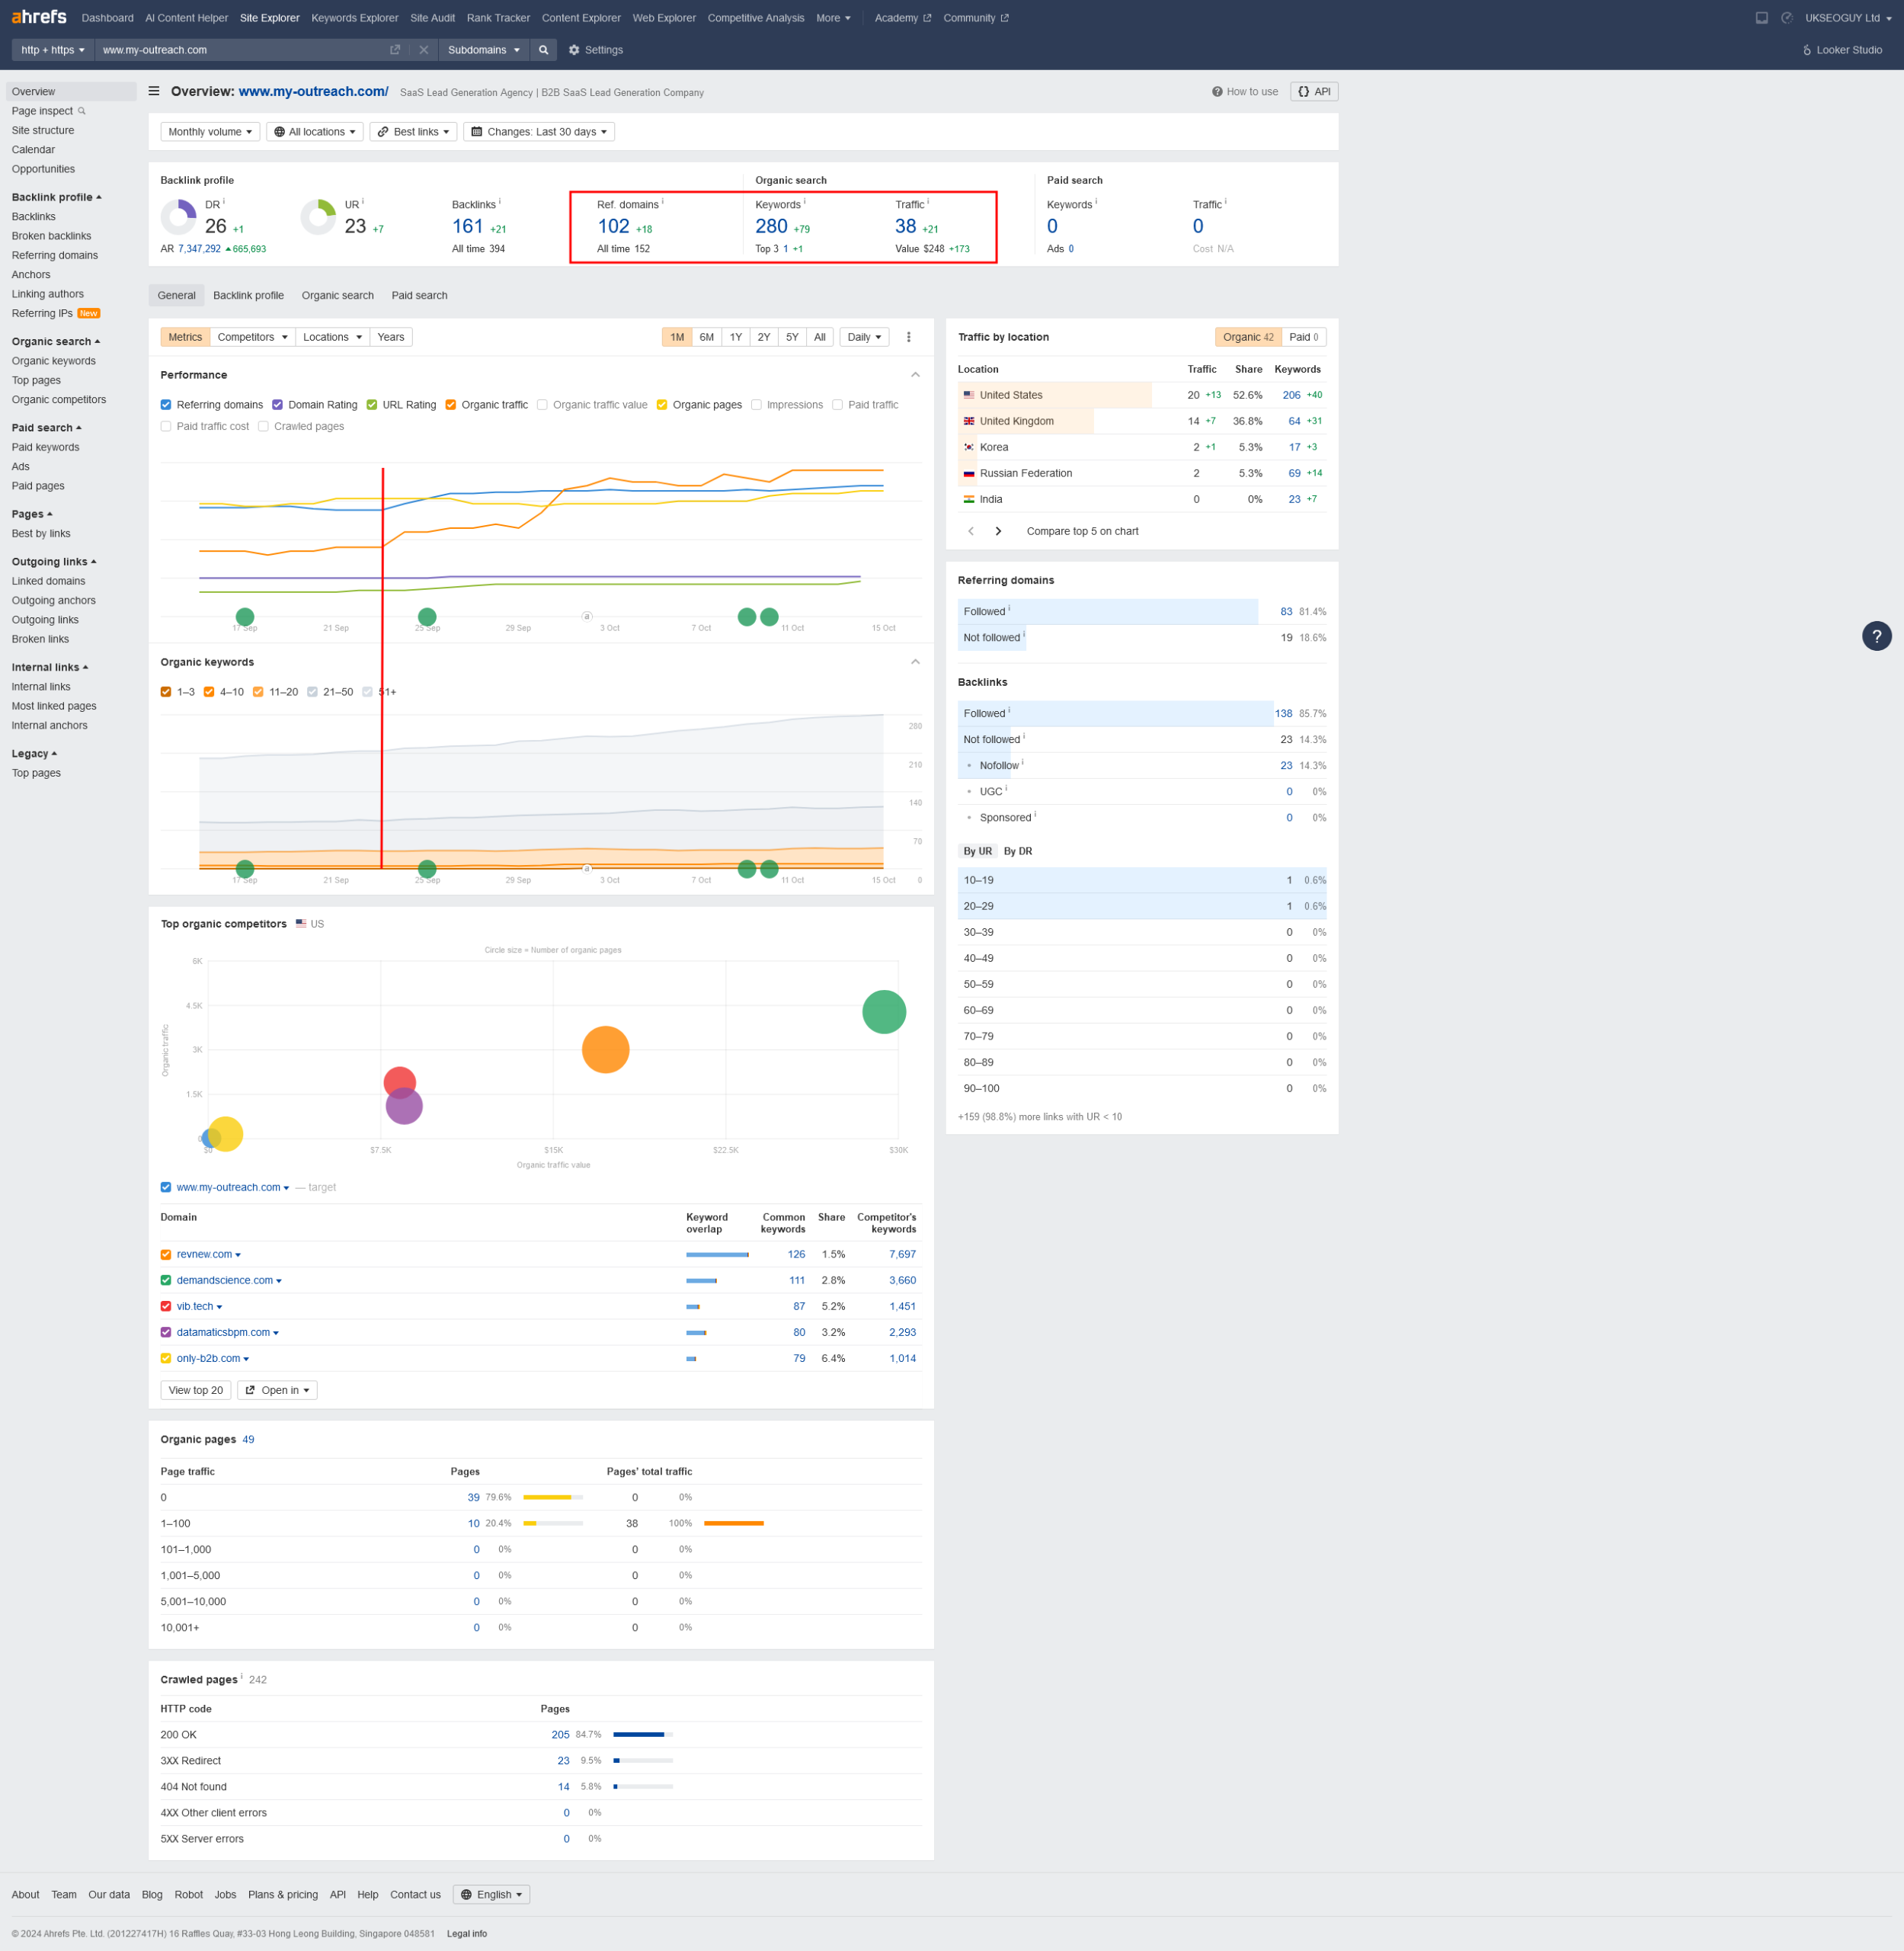
Task: Open Referring domains in sidebar
Action: click(55, 255)
